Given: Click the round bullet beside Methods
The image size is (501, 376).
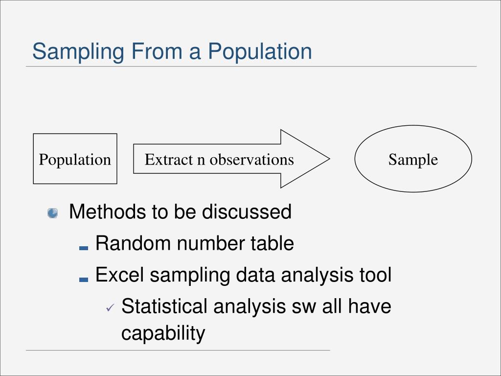Looking at the screenshot, I should (x=53, y=213).
